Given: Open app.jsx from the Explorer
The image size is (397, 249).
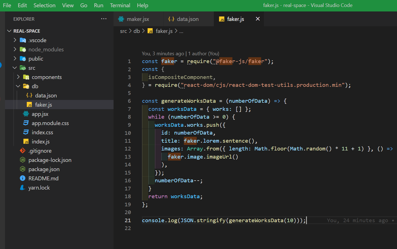Looking at the screenshot, I should click(40, 114).
